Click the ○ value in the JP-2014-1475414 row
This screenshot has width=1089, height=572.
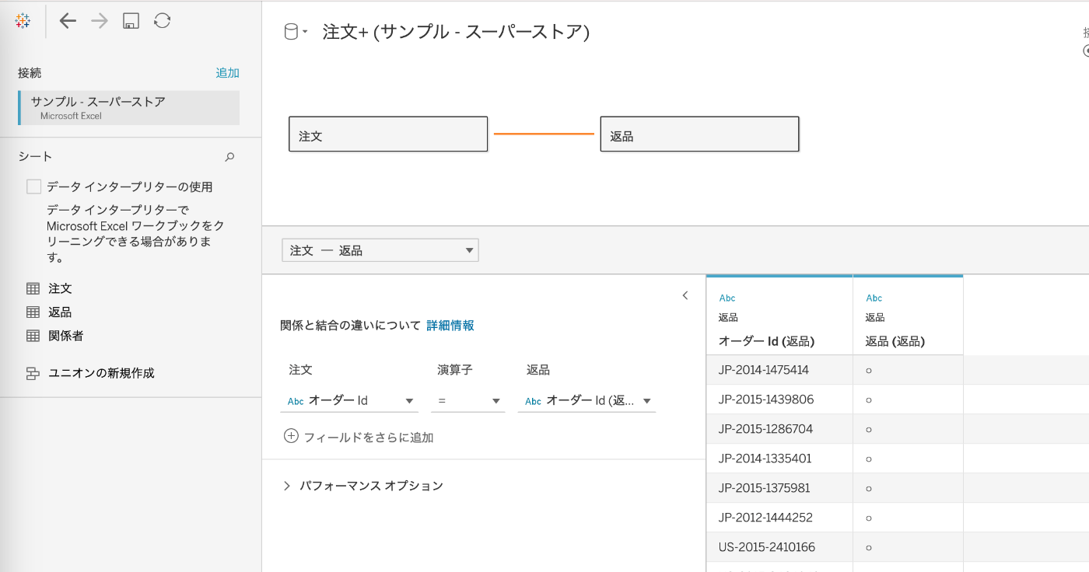869,371
